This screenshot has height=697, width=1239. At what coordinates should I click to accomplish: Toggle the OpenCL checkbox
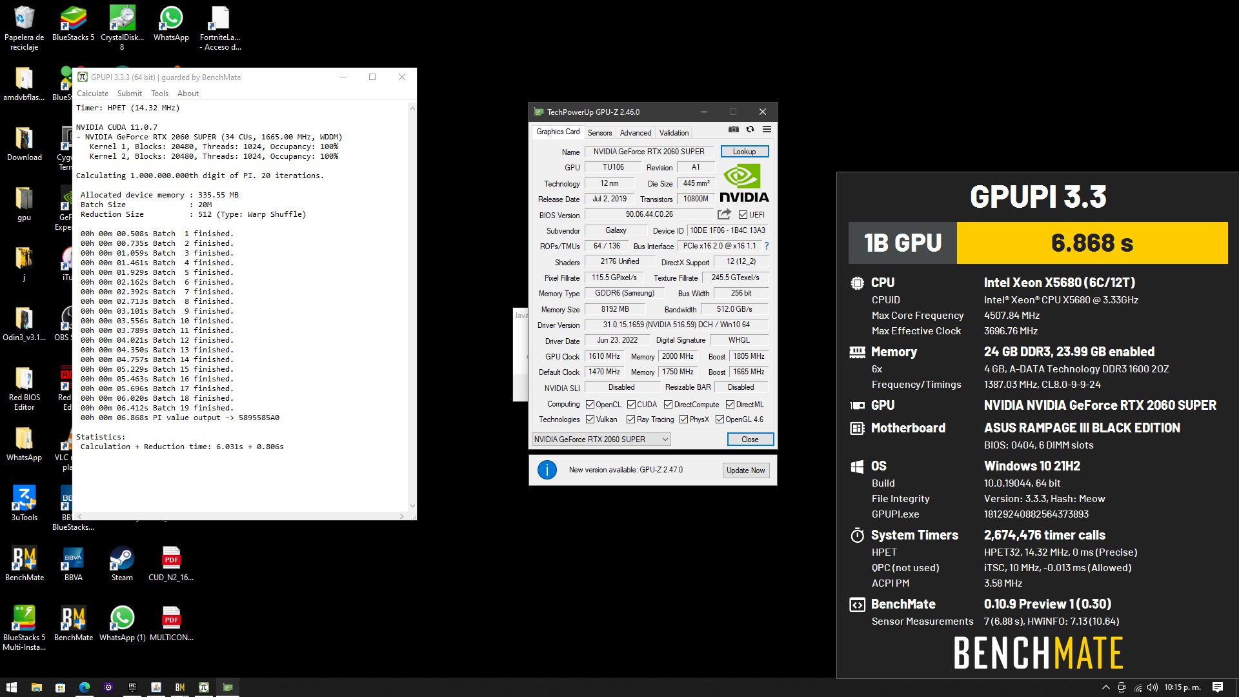[590, 405]
